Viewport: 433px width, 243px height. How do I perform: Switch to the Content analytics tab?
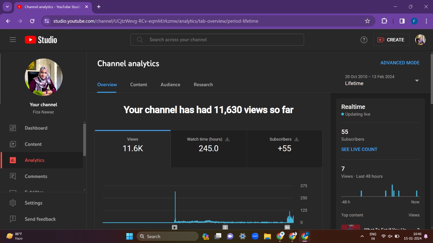point(139,85)
